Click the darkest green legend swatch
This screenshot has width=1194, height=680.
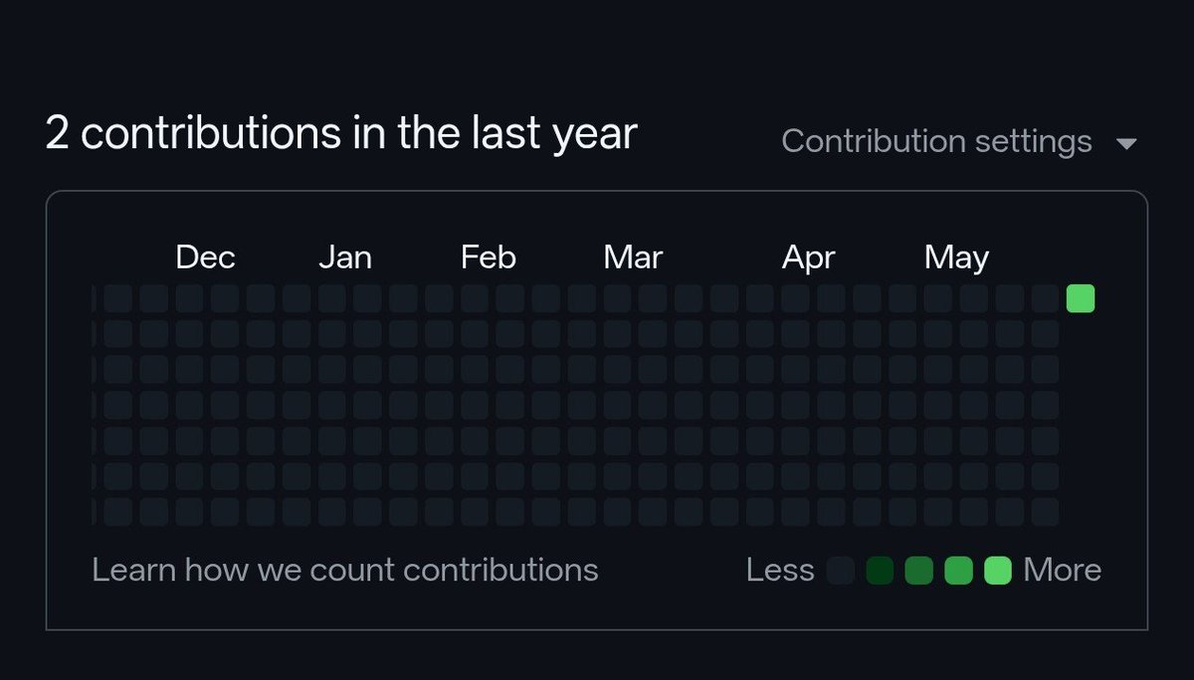click(880, 571)
